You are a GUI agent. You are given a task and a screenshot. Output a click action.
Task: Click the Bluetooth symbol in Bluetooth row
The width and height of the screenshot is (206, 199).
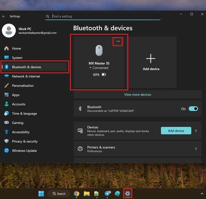(x=80, y=109)
